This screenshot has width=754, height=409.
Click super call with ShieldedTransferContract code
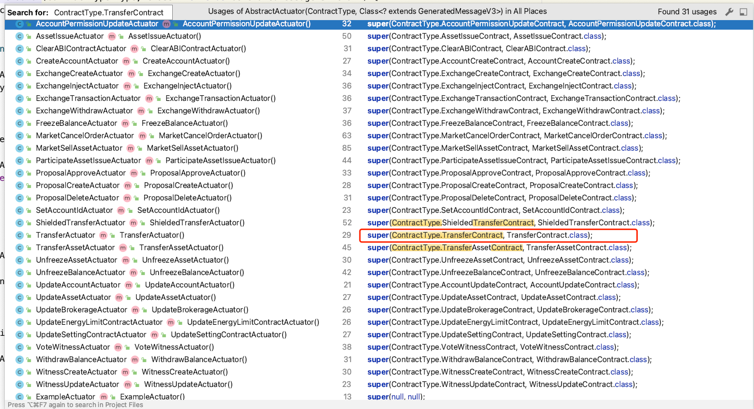pyautogui.click(x=511, y=222)
